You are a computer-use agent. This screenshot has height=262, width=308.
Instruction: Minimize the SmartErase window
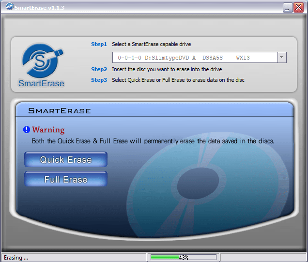tap(288, 8)
